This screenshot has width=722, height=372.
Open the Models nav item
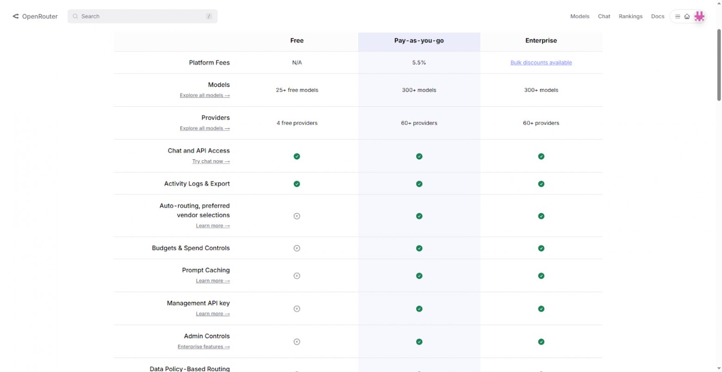[x=579, y=16]
